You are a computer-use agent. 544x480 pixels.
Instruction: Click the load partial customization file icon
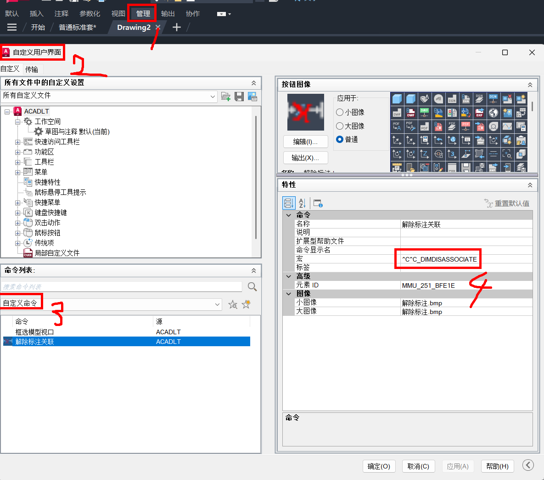[x=226, y=97]
